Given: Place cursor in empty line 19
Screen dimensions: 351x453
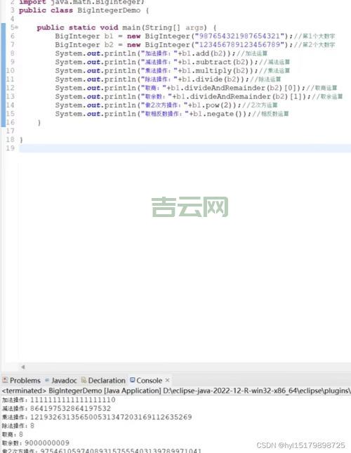Looking at the screenshot, I should click(x=185, y=148).
